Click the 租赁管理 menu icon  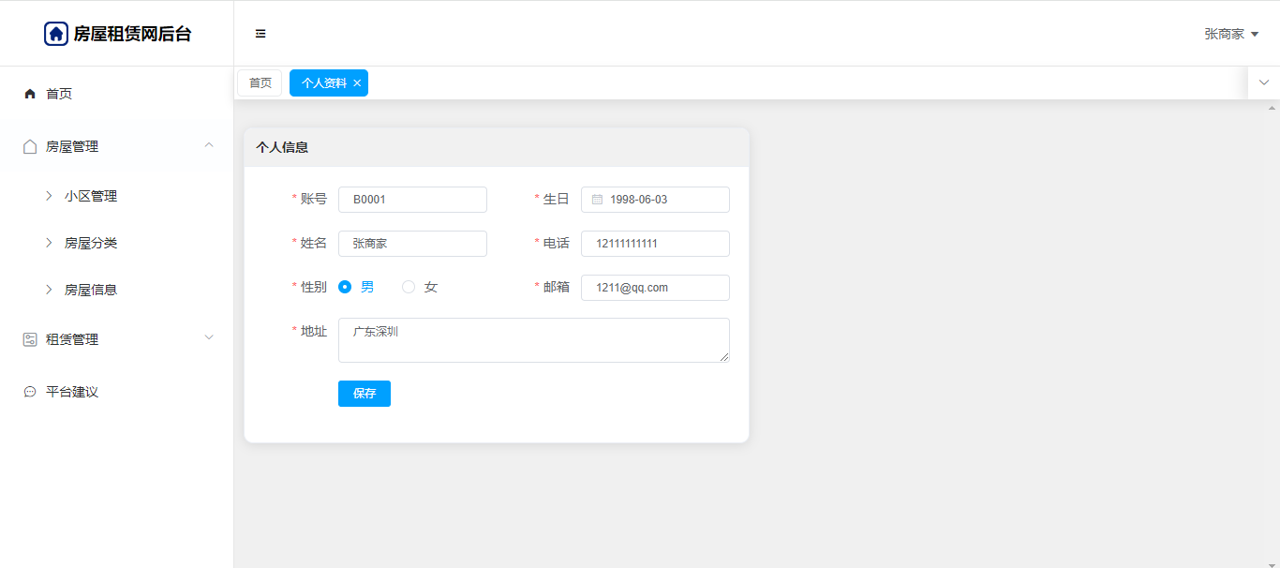pos(30,339)
